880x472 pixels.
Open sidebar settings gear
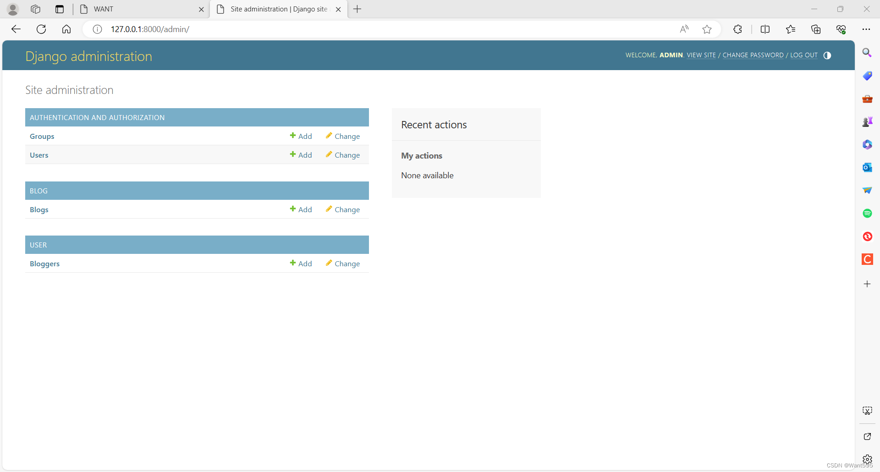pyautogui.click(x=867, y=459)
